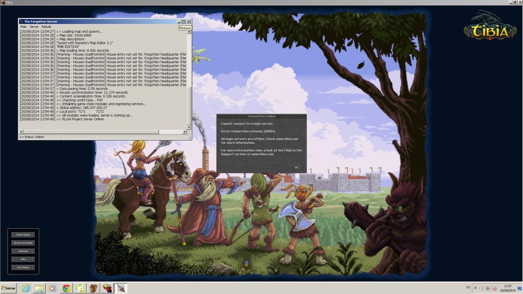This screenshot has width=523, height=294.
Task: Click the Access Account button
Action: tap(23, 243)
